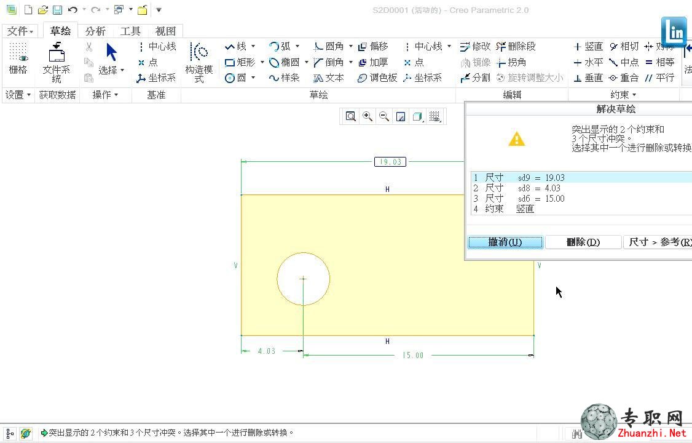Click the Redo arrow icon
This screenshot has width=692, height=443.
tap(96, 9)
